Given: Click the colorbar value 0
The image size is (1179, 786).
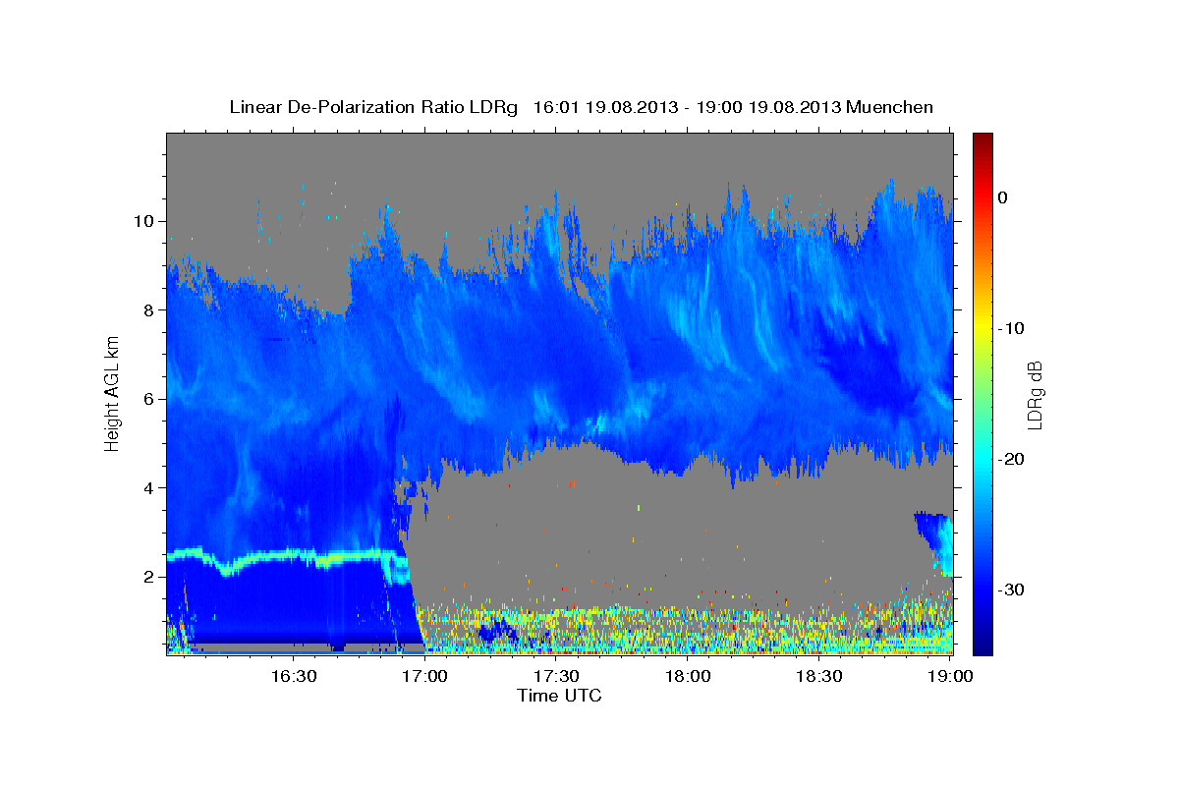Looking at the screenshot, I should [1003, 197].
